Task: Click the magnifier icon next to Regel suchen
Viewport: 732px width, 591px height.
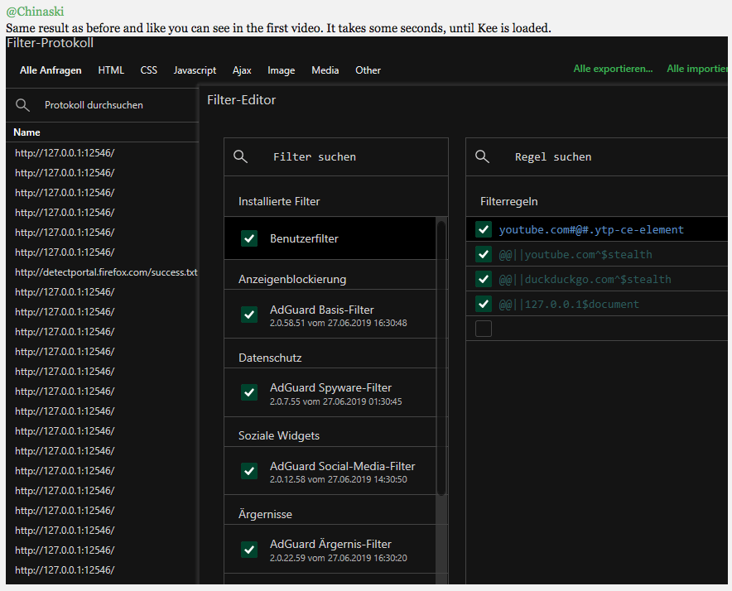Action: click(x=483, y=156)
